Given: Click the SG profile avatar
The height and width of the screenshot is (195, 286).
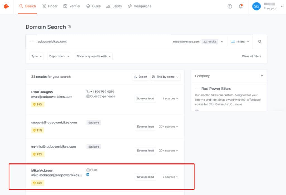Looking at the screenshot, I should [x=256, y=6].
